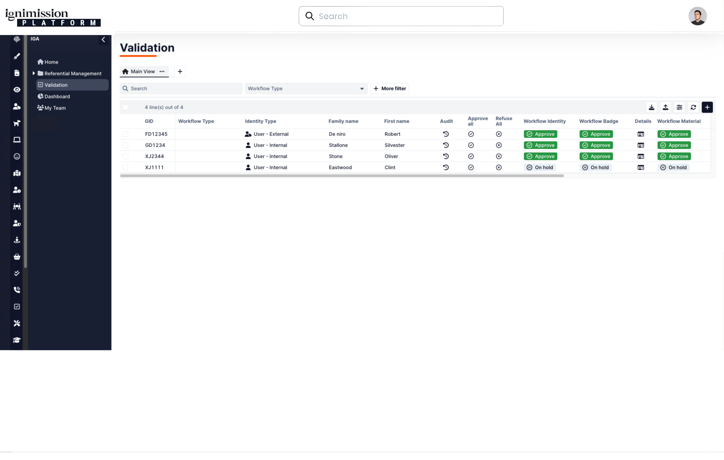Refresh the validation table
This screenshot has height=460, width=724.
click(x=693, y=107)
